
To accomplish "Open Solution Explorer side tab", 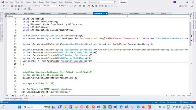I will pos(194,36).
